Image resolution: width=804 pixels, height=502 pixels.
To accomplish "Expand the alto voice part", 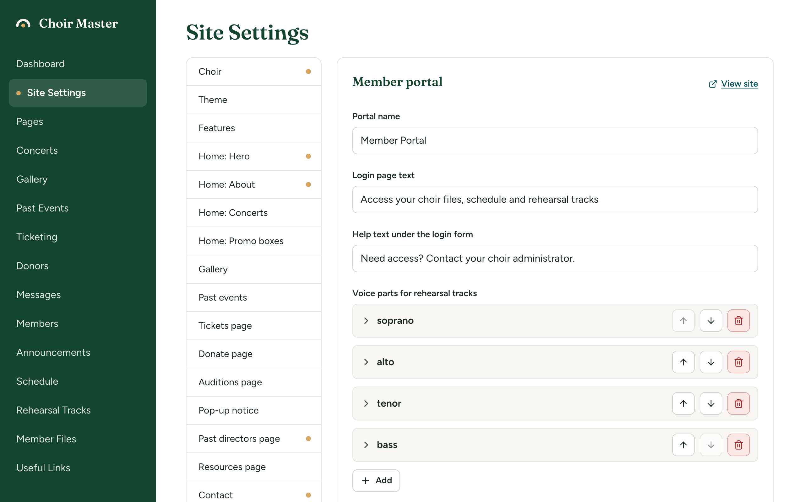I will pyautogui.click(x=366, y=362).
